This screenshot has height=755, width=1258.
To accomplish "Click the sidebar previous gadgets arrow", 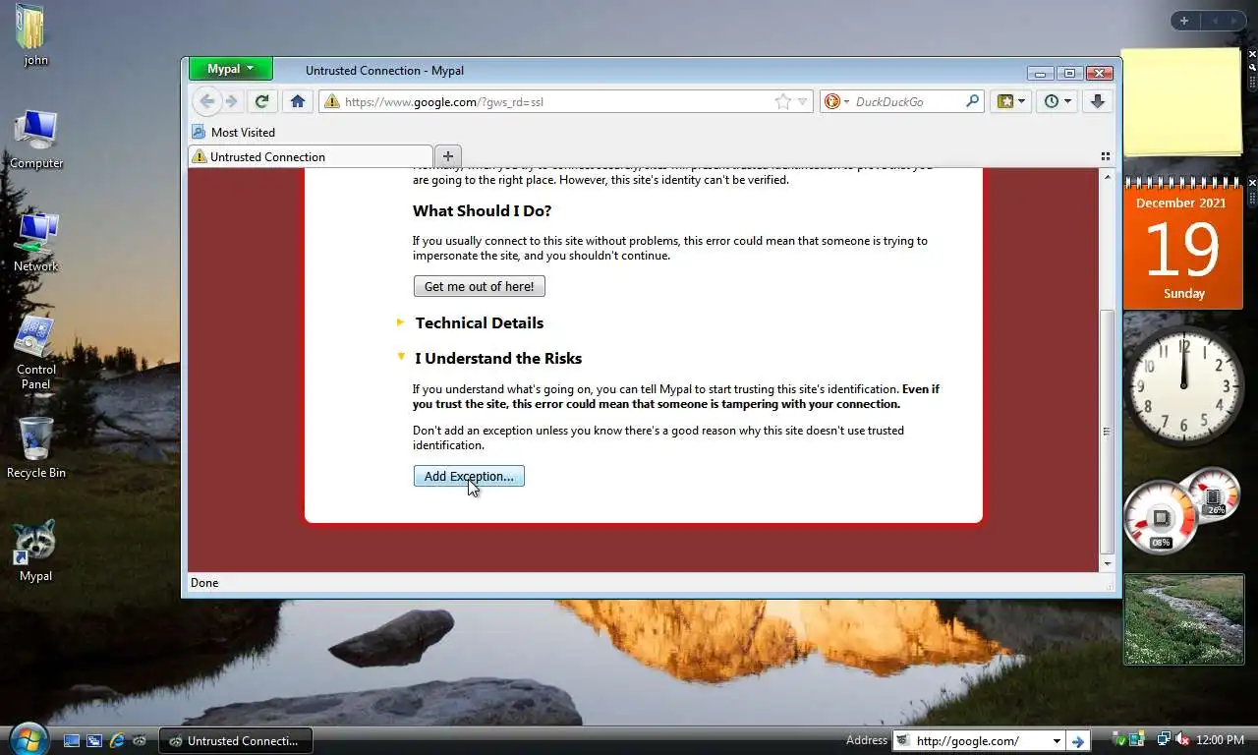I will (1215, 21).
